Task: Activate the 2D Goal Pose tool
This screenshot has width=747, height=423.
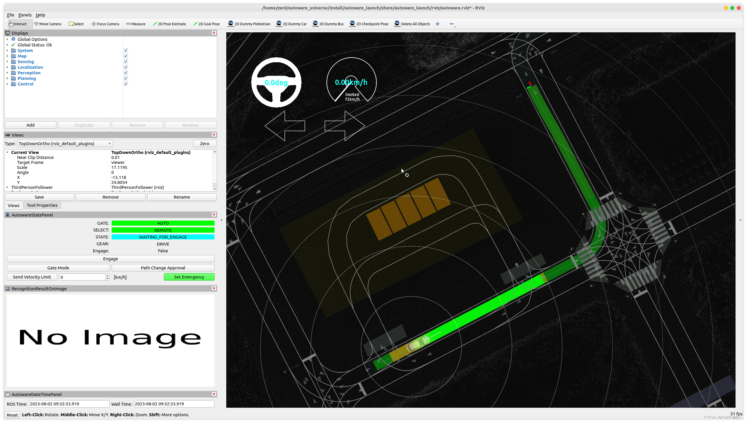Action: 206,24
